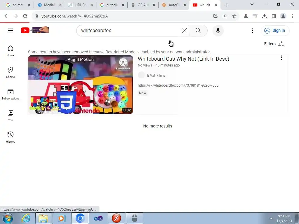
Task: Open You section in the sidebar
Action: [11, 116]
